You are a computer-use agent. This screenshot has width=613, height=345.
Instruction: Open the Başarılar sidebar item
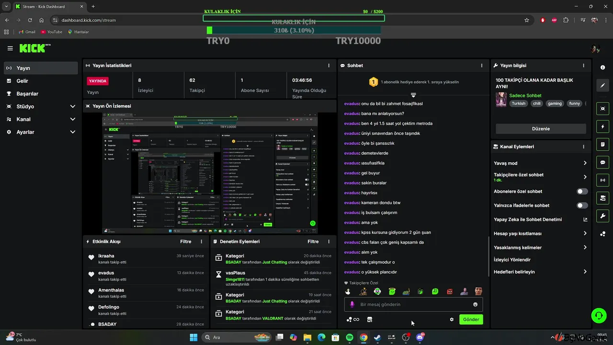41,94
